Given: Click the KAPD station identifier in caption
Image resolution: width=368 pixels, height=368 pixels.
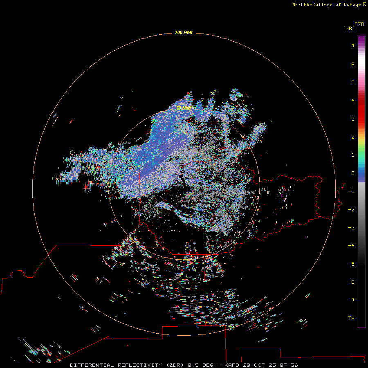Looking at the screenshot, I should pyautogui.click(x=232, y=365).
